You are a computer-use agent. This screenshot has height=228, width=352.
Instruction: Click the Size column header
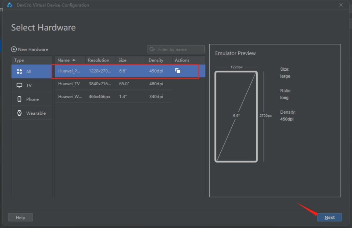(123, 60)
